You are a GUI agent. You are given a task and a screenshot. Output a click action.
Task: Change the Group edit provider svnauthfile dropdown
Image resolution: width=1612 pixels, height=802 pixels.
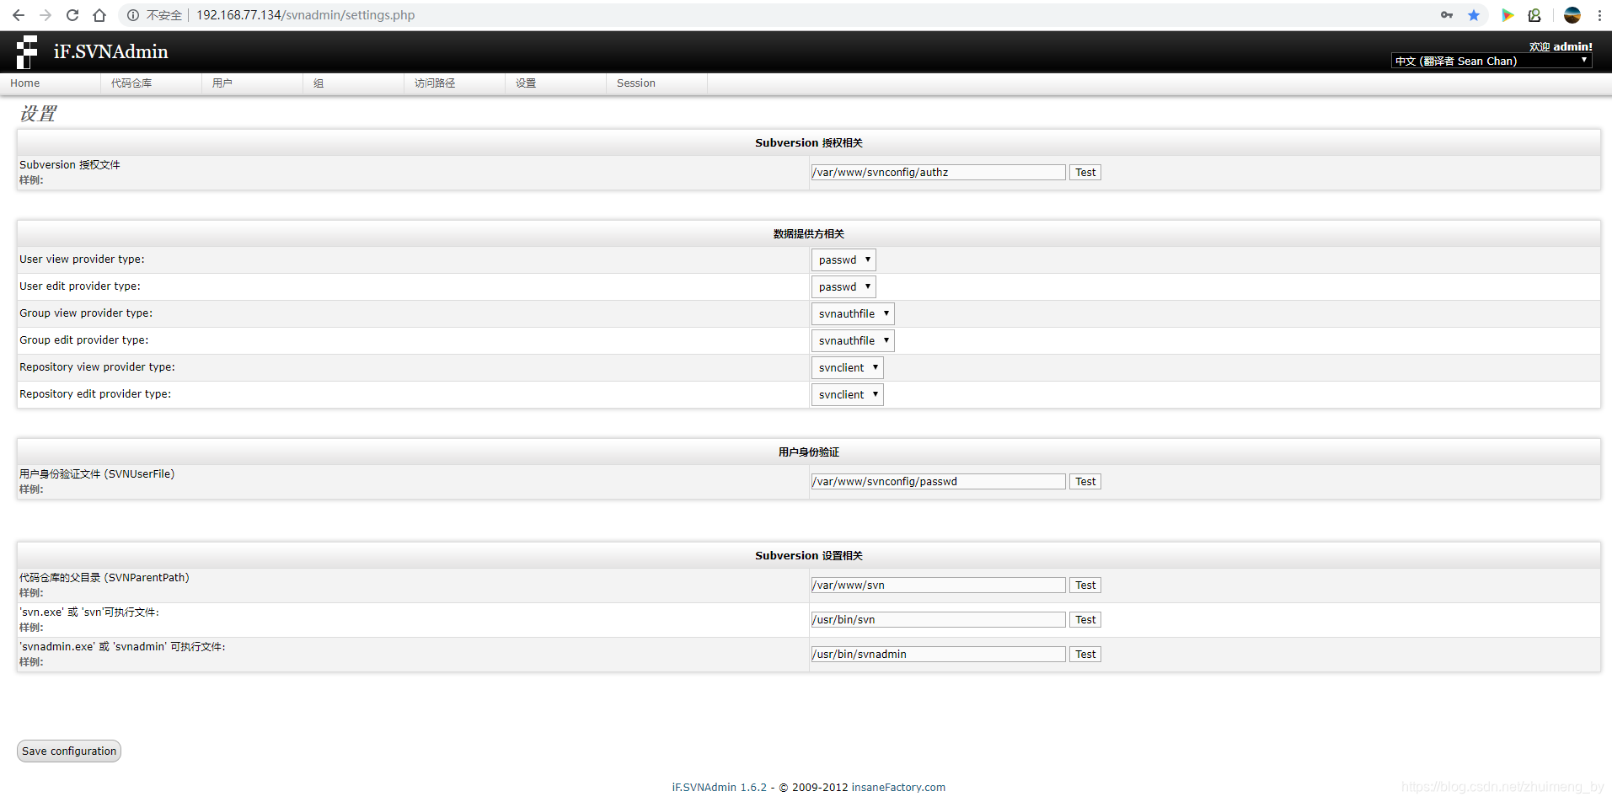[852, 340]
